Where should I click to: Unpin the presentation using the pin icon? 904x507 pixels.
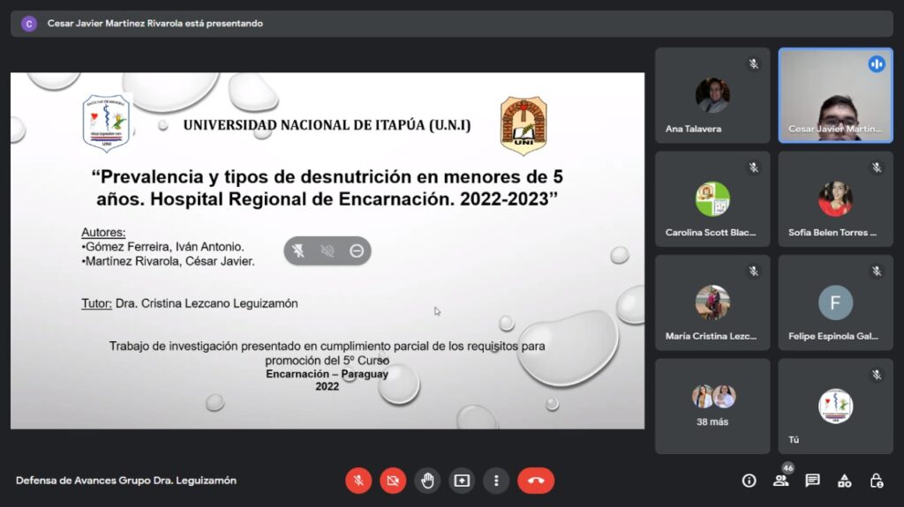(299, 251)
